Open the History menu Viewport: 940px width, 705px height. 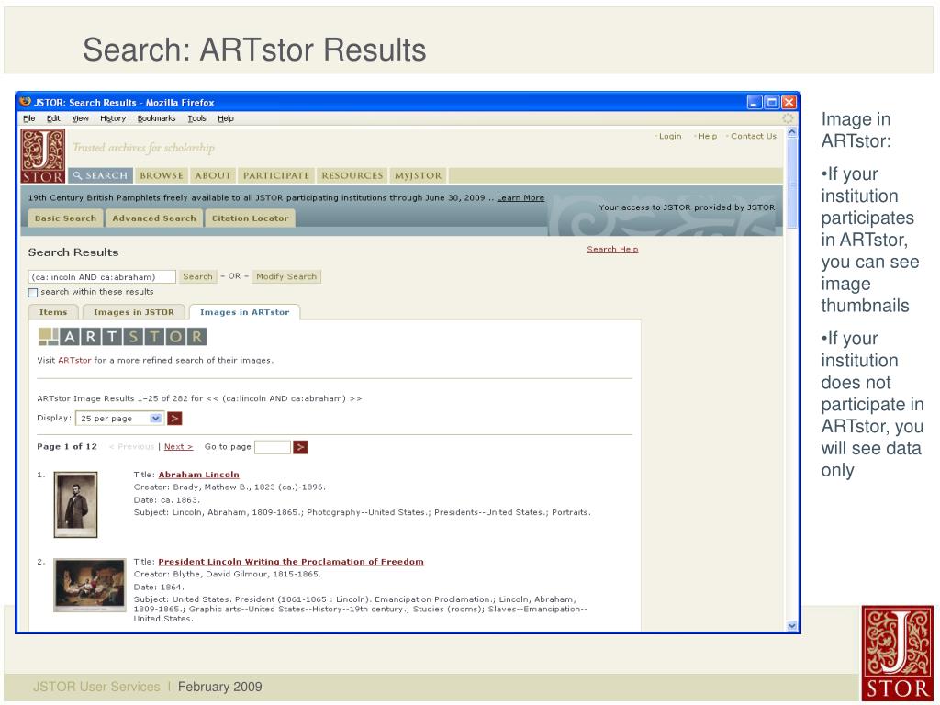click(x=113, y=118)
